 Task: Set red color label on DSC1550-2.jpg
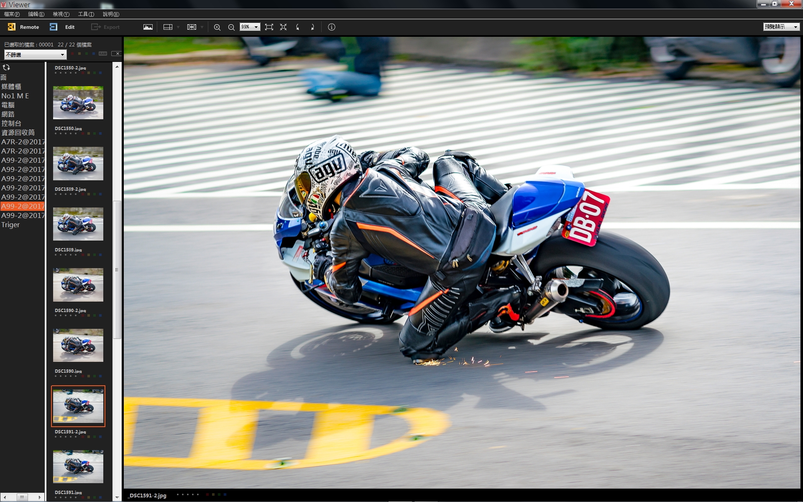pos(83,73)
